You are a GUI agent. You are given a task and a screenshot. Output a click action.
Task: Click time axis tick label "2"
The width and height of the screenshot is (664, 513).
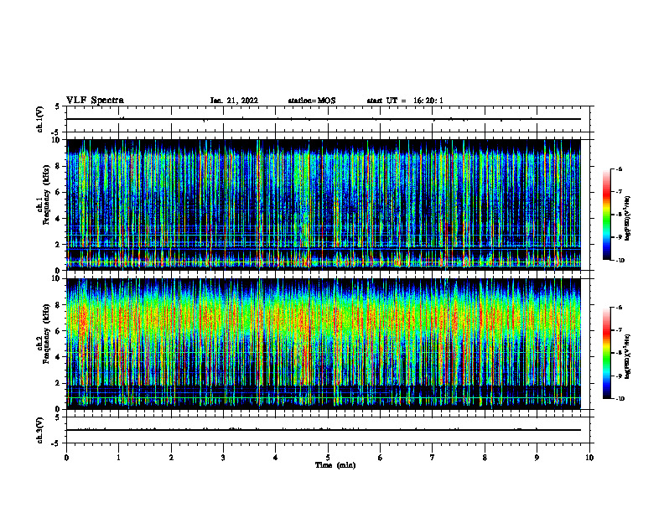[x=171, y=458]
